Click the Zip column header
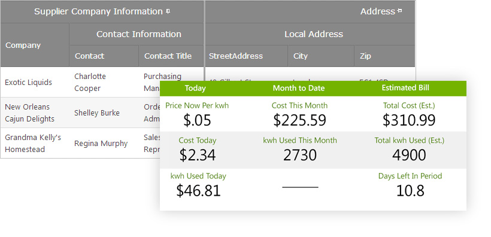 pyautogui.click(x=384, y=56)
